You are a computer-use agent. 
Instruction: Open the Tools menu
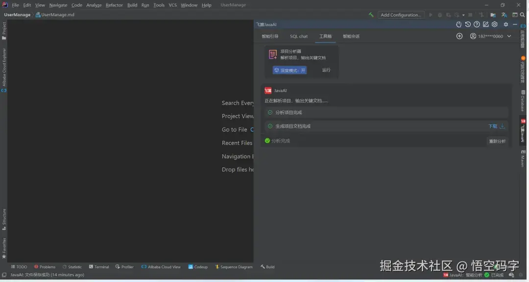tap(159, 5)
